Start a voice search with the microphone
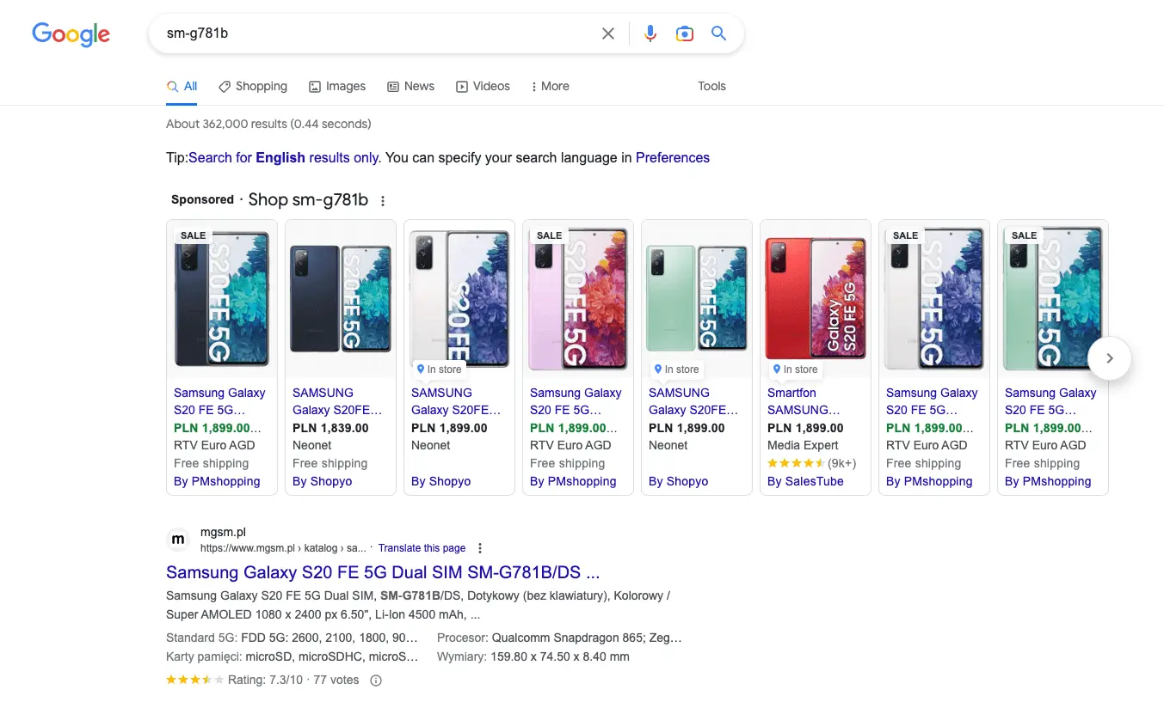The height and width of the screenshot is (702, 1164). click(650, 33)
